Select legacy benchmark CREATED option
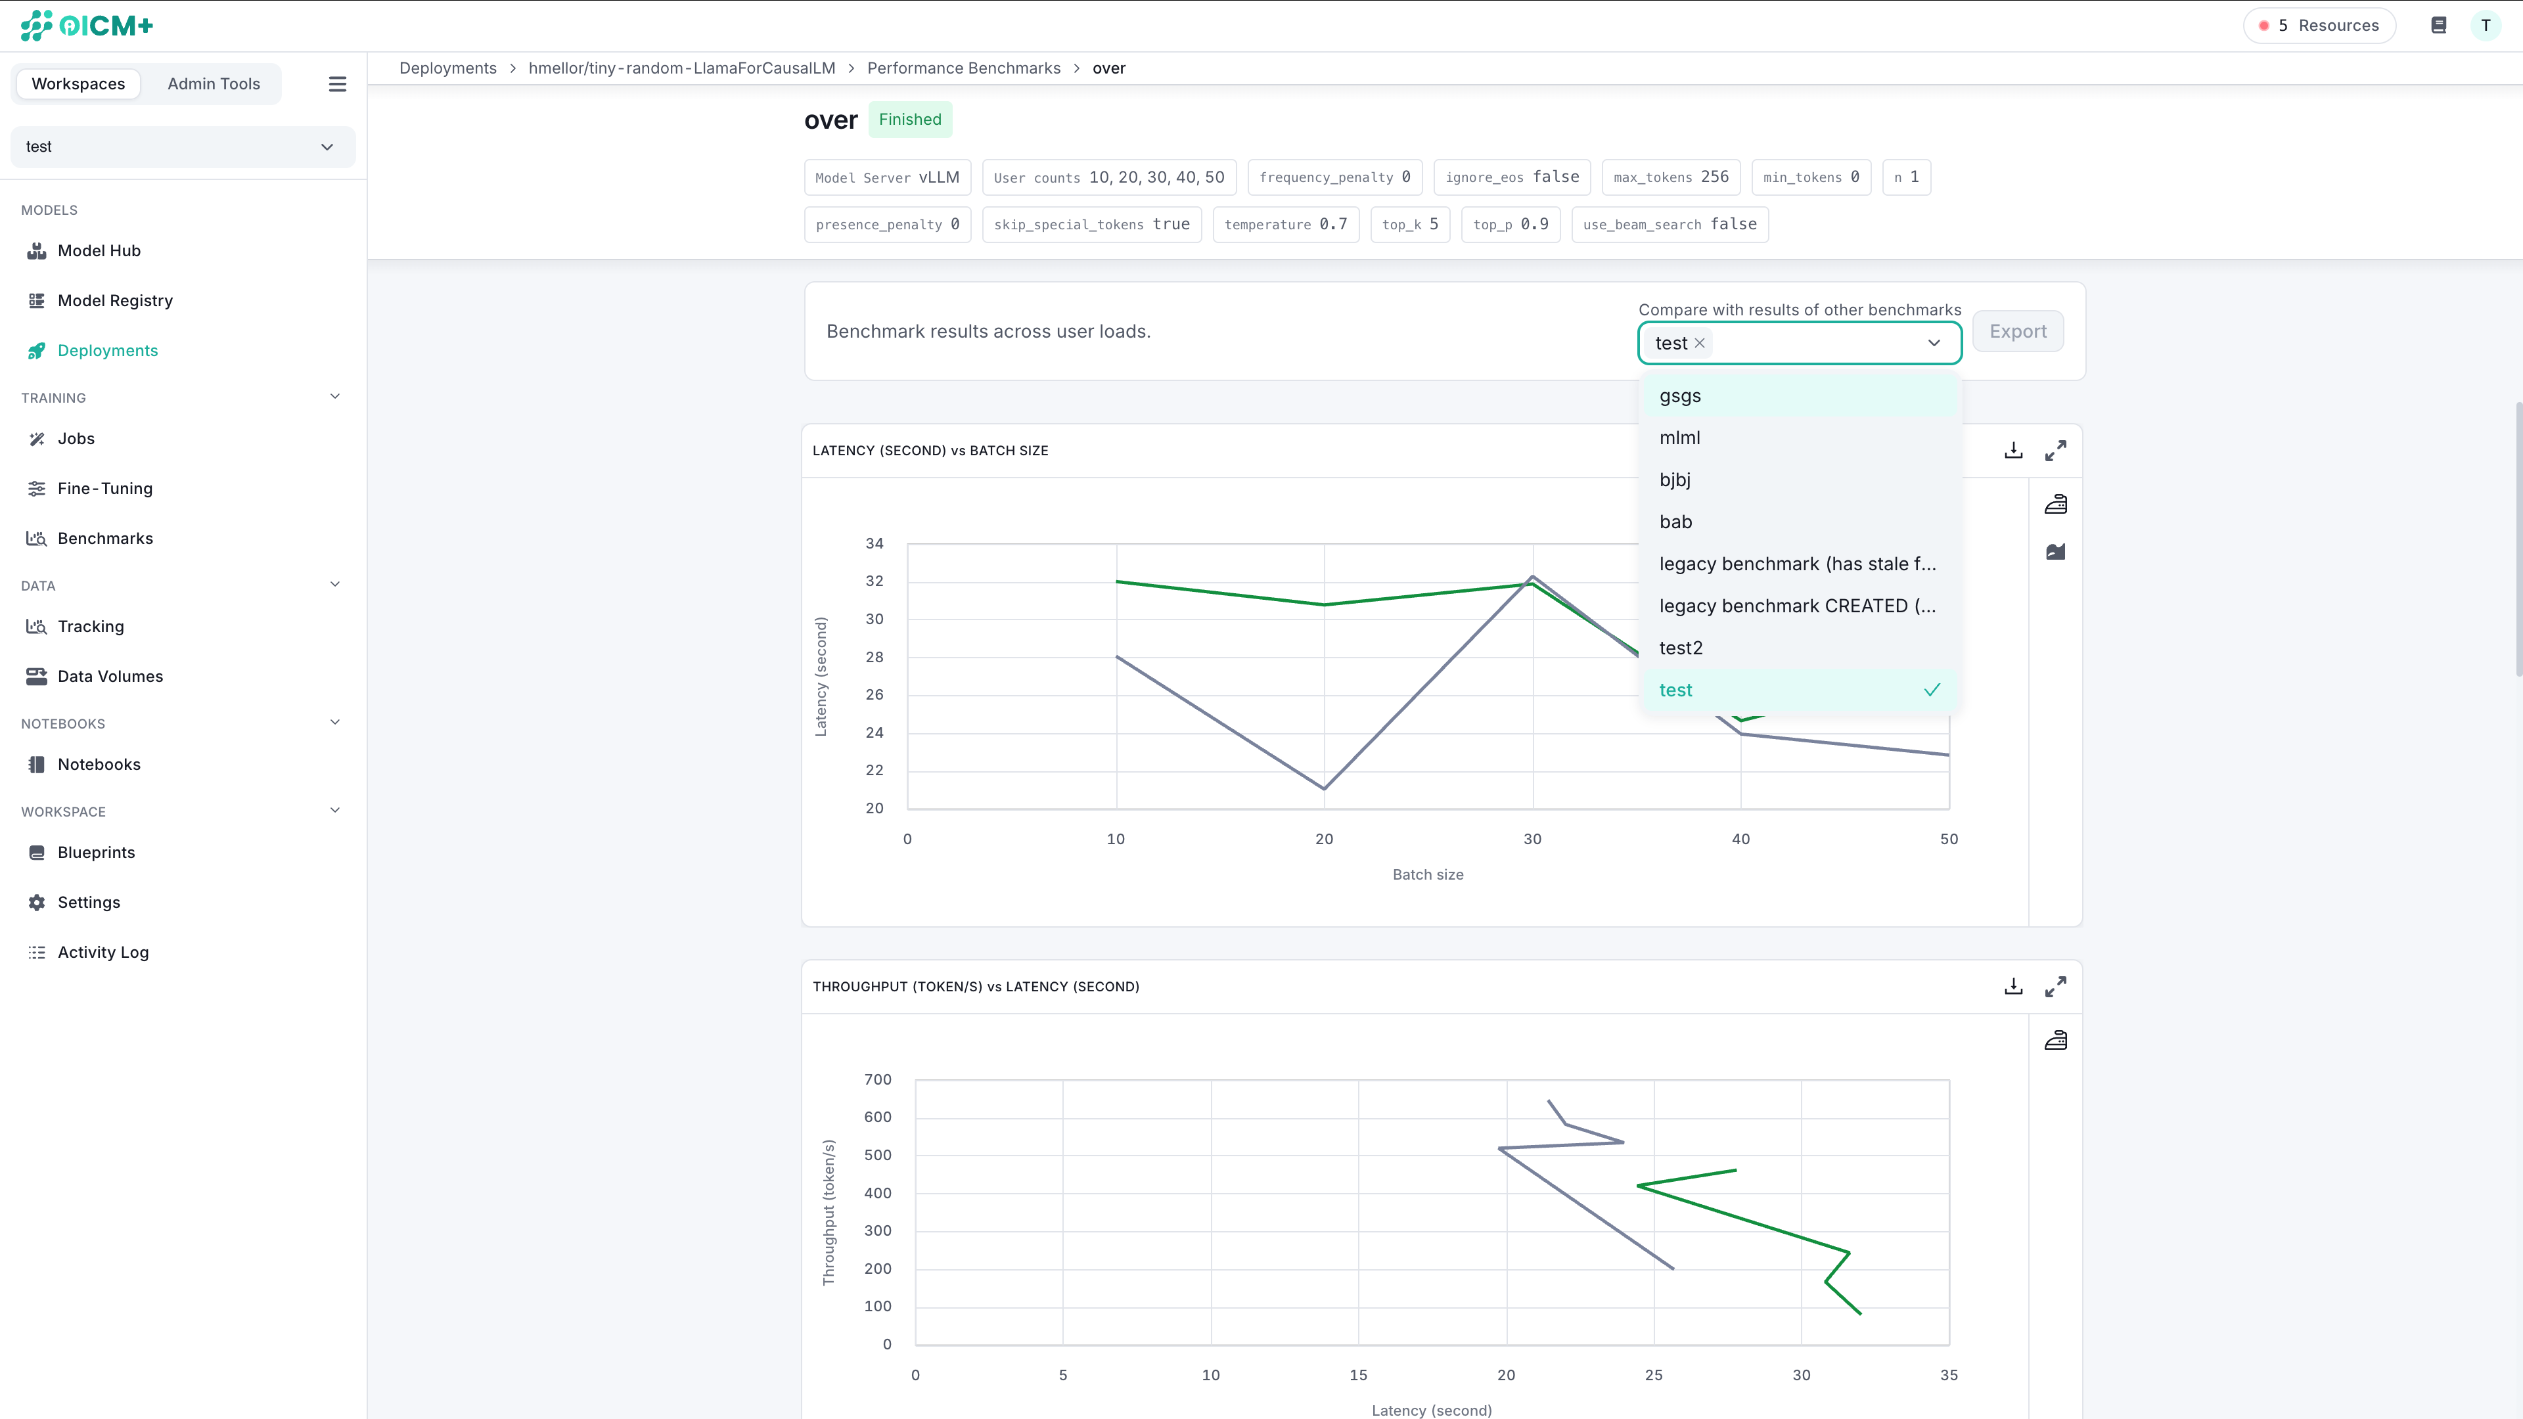Image resolution: width=2523 pixels, height=1419 pixels. coord(1799,606)
